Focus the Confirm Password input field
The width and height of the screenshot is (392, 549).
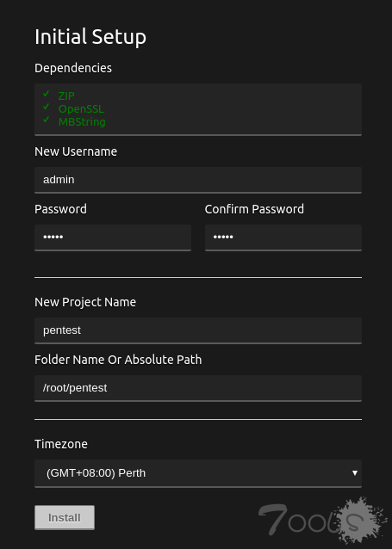pos(283,237)
